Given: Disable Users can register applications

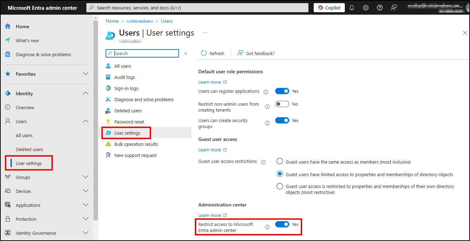Looking at the screenshot, I should click(x=282, y=91).
